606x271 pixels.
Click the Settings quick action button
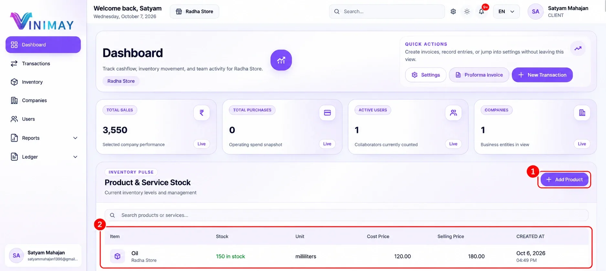click(426, 75)
